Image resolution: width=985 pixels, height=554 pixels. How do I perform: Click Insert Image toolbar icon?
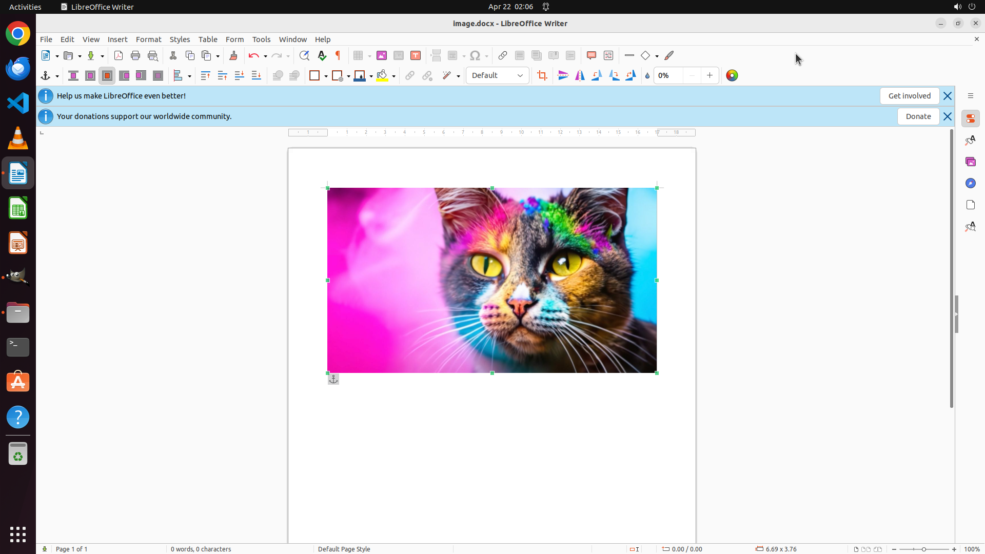pos(381,55)
